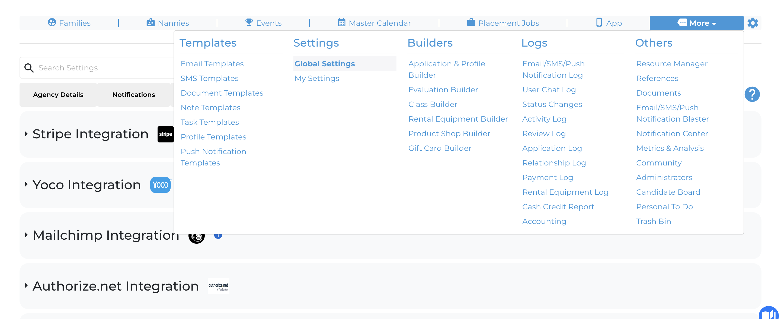Open Relationship Log
Viewport: 781px width, 319px height.
pos(554,163)
